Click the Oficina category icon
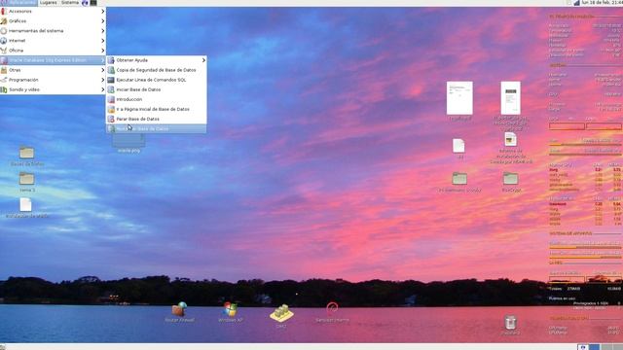Image resolution: width=623 pixels, height=350 pixels. tap(4, 51)
